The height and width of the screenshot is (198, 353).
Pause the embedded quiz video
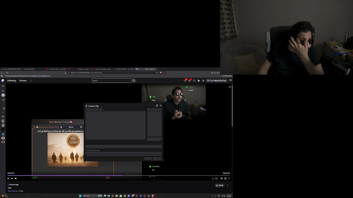tap(61, 127)
